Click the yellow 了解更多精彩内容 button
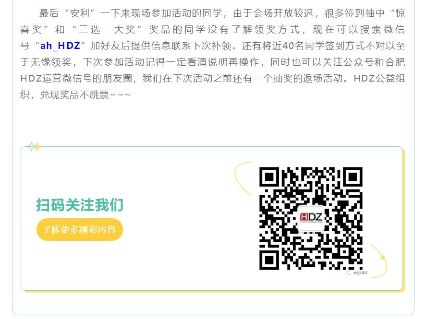The width and height of the screenshot is (426, 319). pos(80,229)
